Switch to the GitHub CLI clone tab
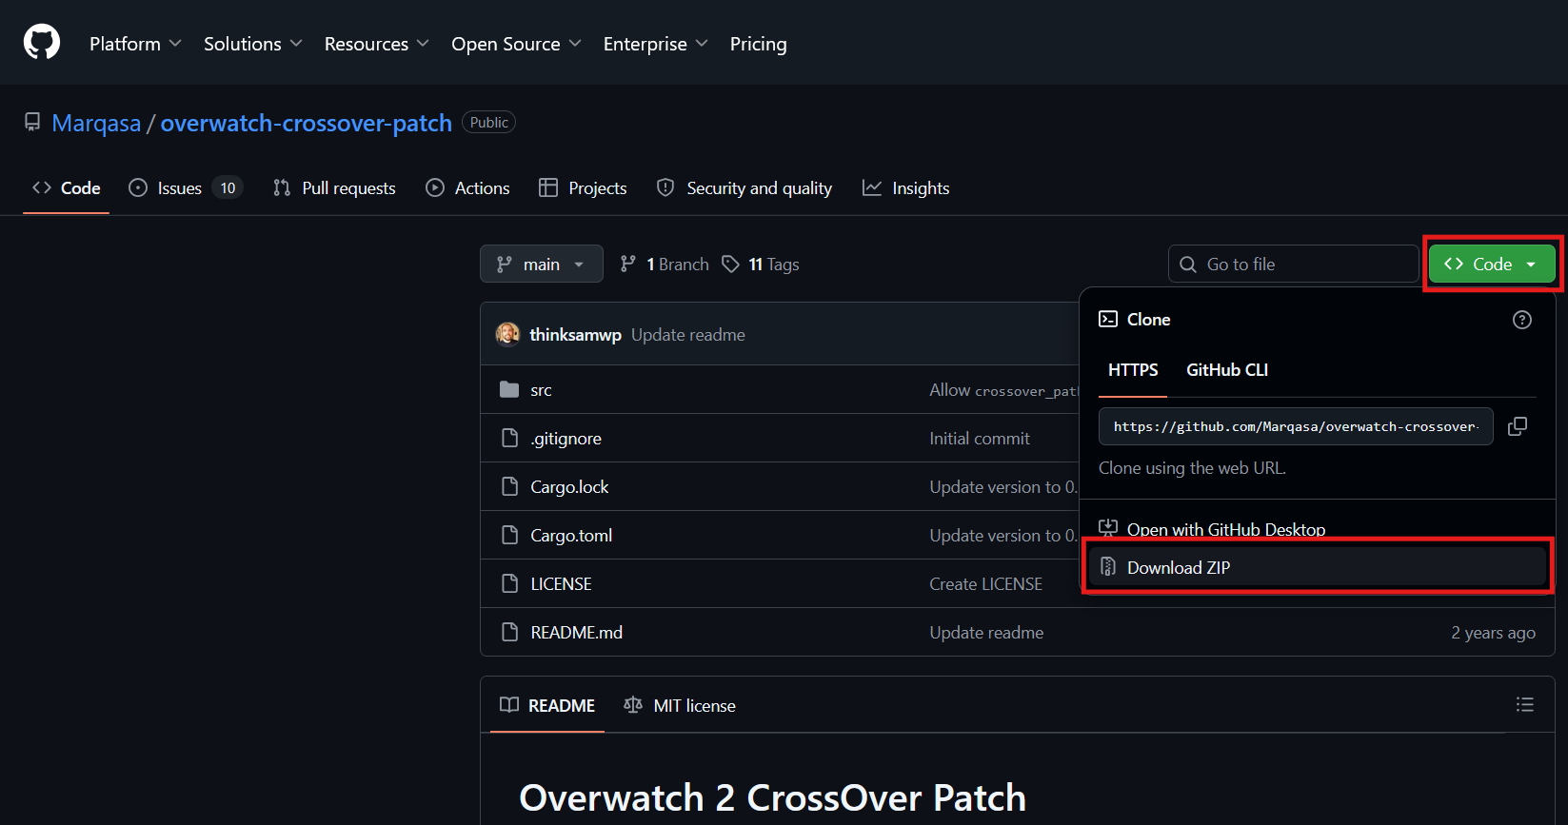 1227,370
